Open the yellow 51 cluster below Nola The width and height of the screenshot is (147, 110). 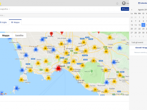coord(106,52)
